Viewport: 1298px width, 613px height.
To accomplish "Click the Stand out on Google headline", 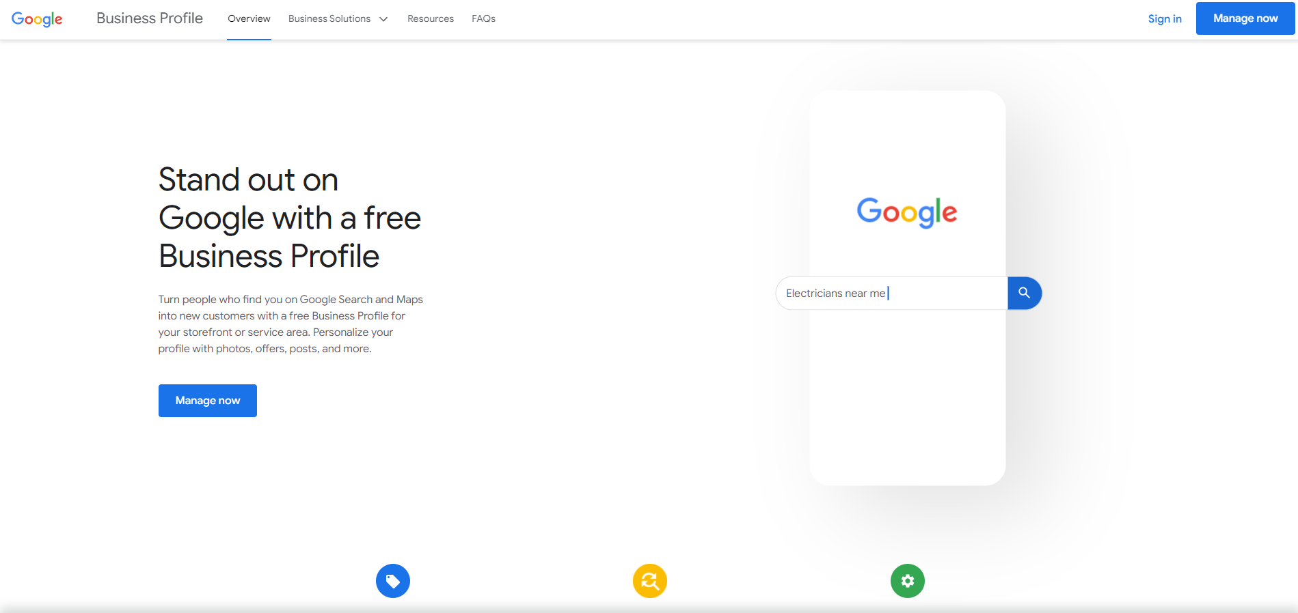I will [x=290, y=218].
